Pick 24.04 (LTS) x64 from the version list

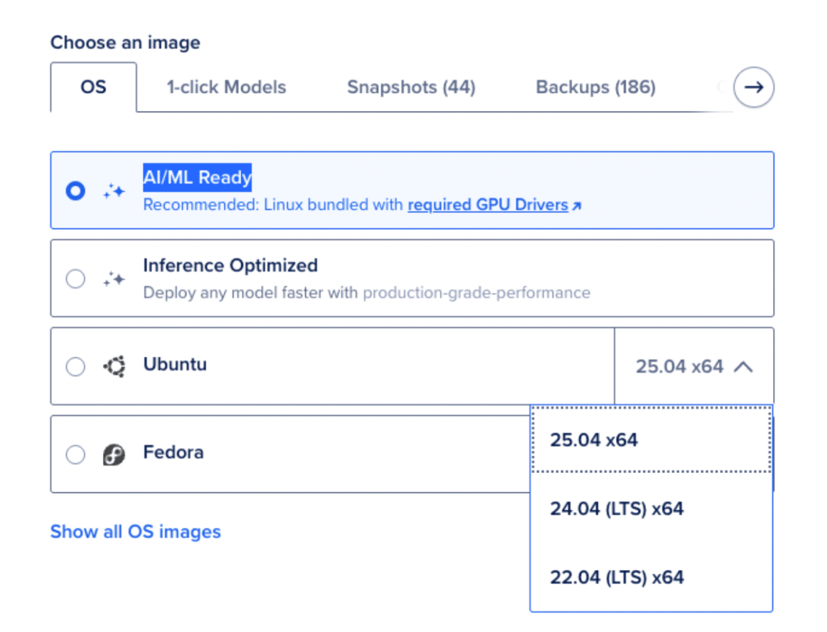[x=651, y=509]
